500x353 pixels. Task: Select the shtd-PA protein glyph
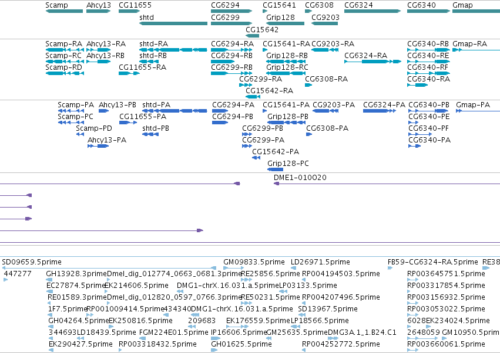pos(175,111)
